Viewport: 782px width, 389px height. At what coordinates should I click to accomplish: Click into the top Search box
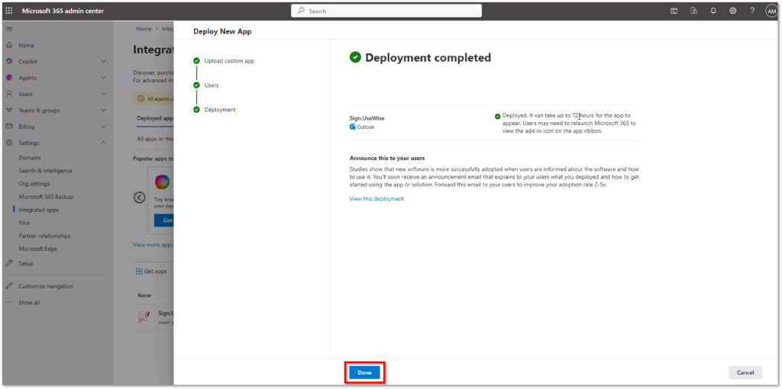pos(386,11)
